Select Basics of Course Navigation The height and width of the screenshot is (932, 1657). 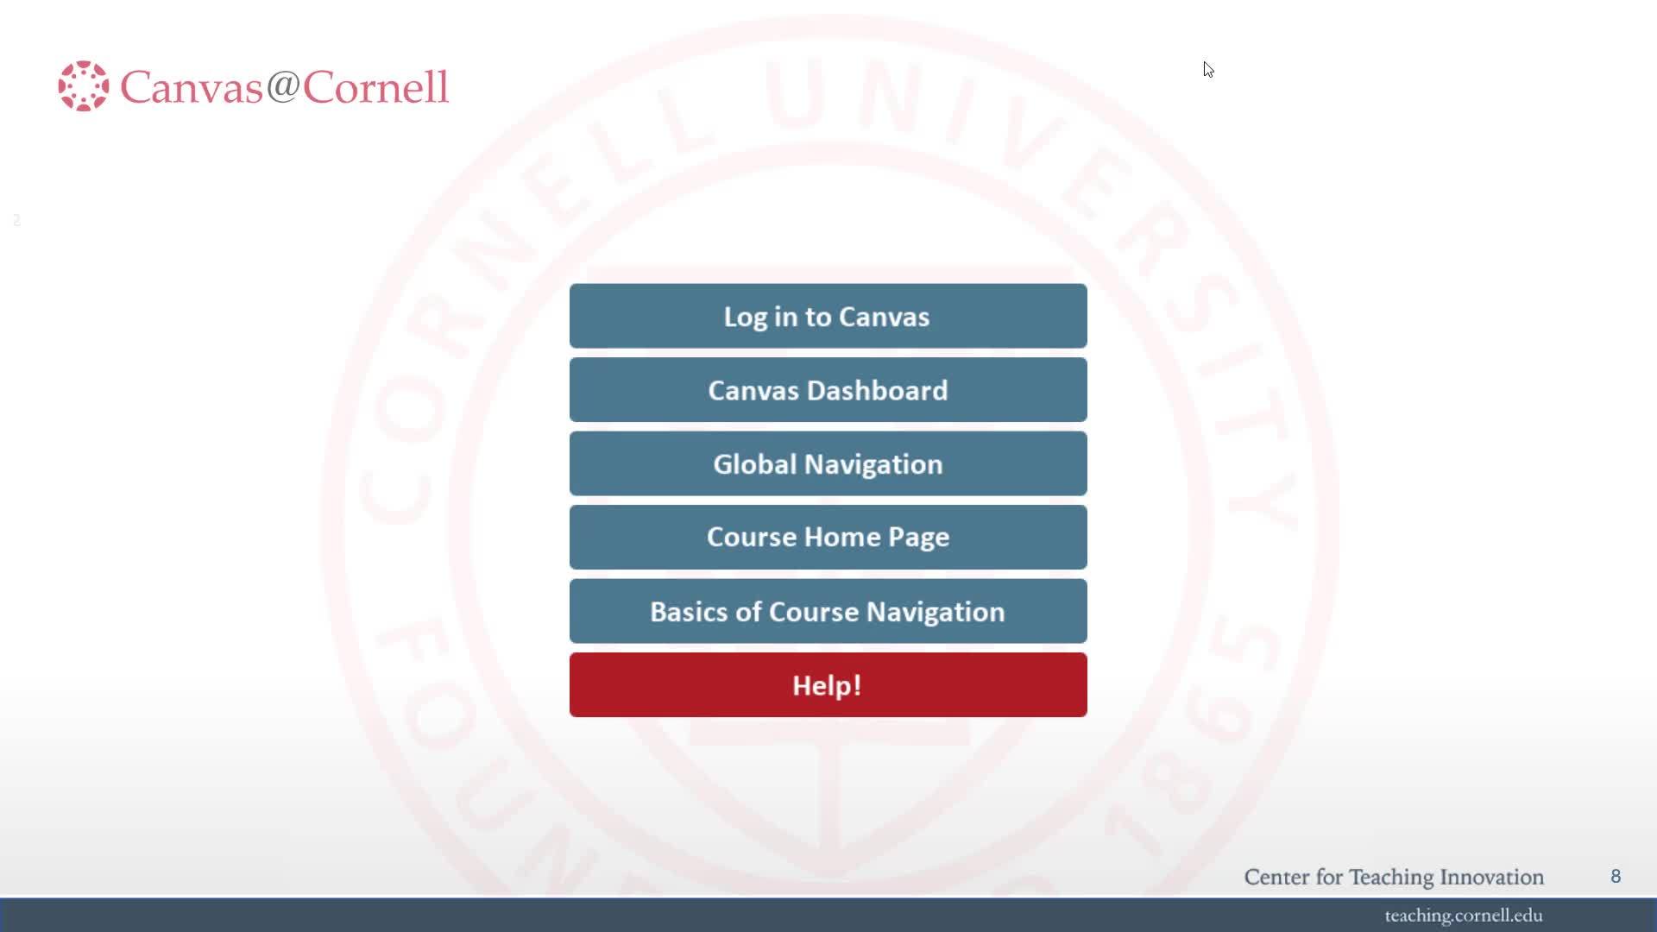(827, 611)
